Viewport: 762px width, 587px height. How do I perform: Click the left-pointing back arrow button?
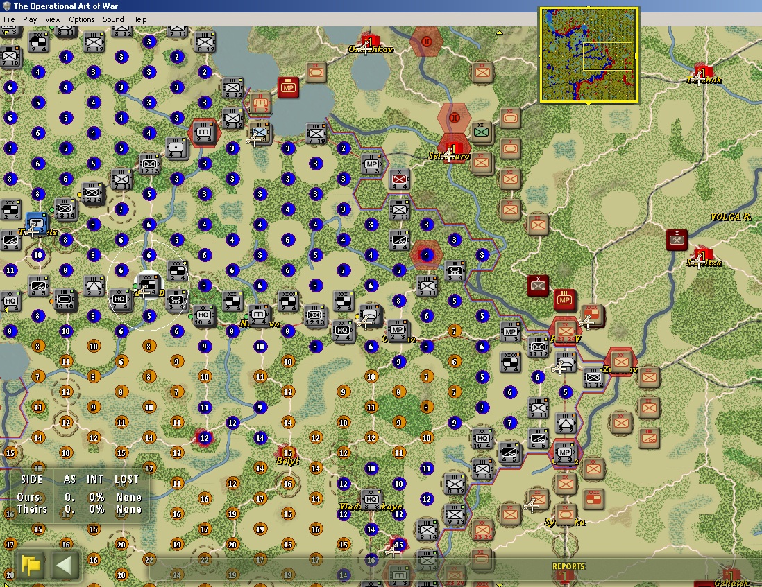[x=64, y=566]
